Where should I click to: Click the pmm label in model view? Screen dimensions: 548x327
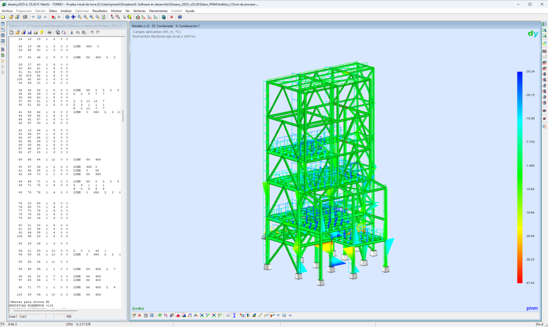(531, 308)
